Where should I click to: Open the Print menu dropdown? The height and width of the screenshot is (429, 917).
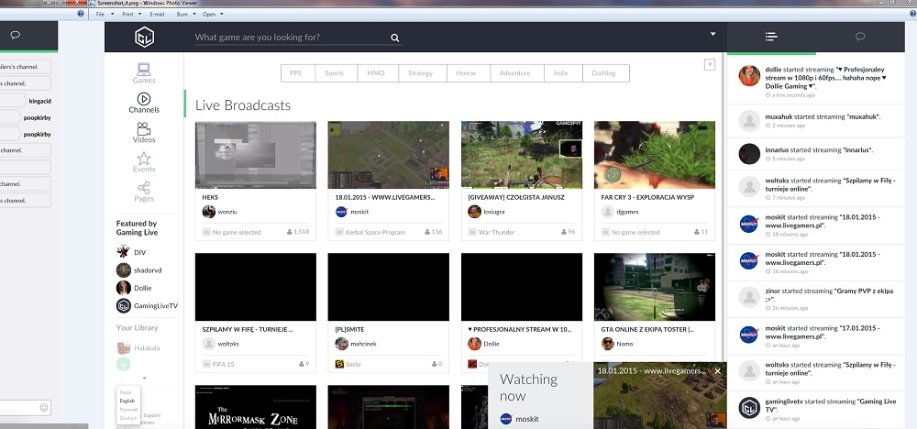click(x=131, y=14)
